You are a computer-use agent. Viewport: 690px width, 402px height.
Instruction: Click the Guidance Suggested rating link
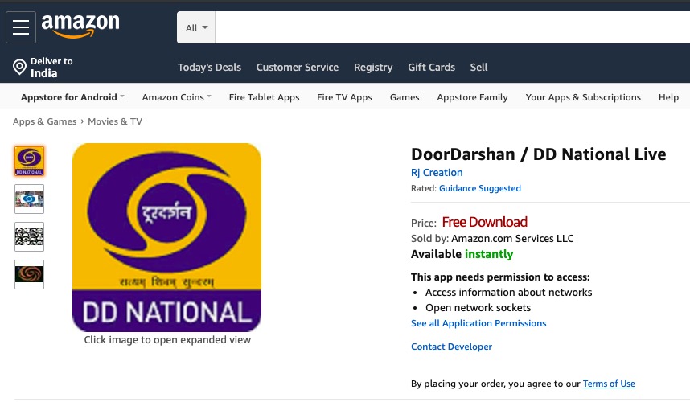[x=479, y=188]
